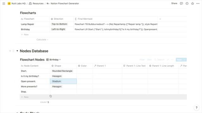Image resolution: width=202 pixels, height=113 pixels.
Task: Click the Parent 1: Line Length header
Action: [x=163, y=66]
